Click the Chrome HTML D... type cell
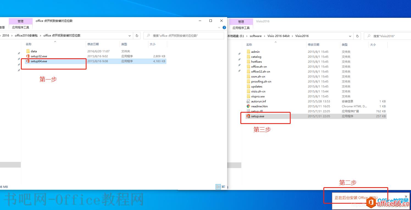 [354, 106]
